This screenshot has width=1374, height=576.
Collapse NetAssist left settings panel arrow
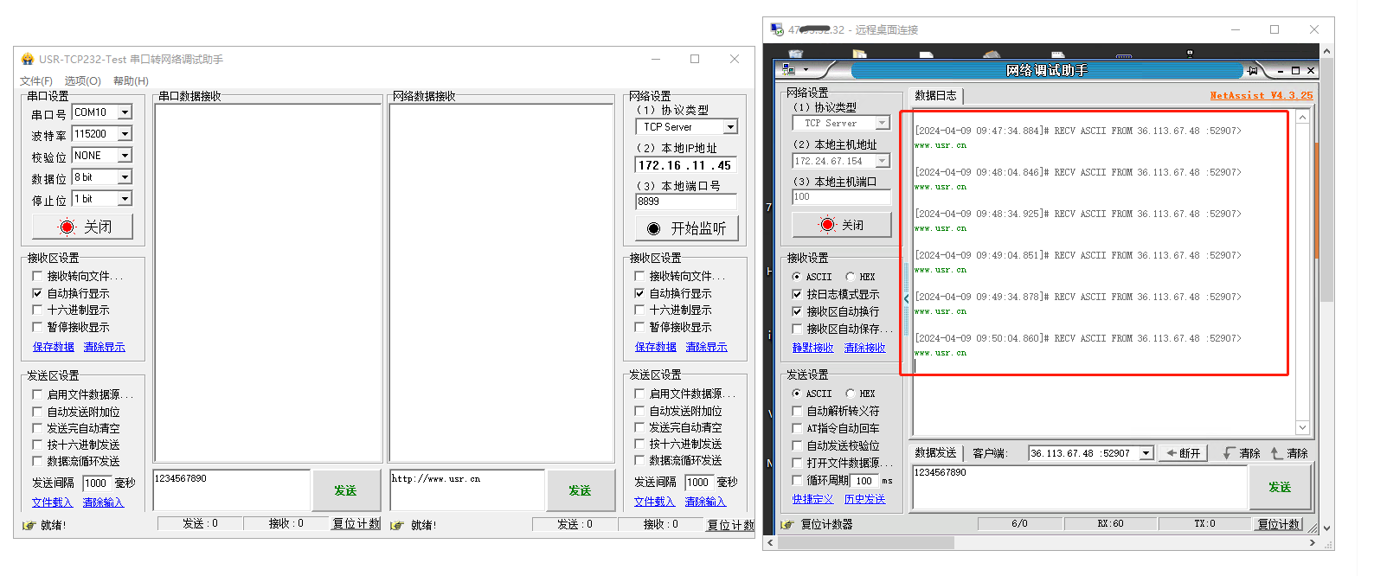pyautogui.click(x=906, y=298)
